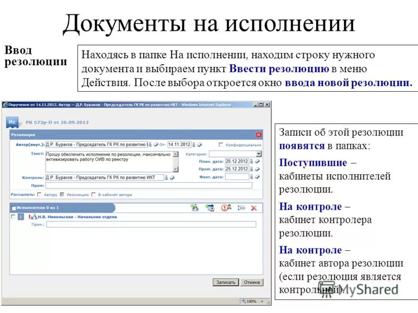Enable the Конфиденциально checkbox
Screen dimensions: 418x313
[222, 145]
